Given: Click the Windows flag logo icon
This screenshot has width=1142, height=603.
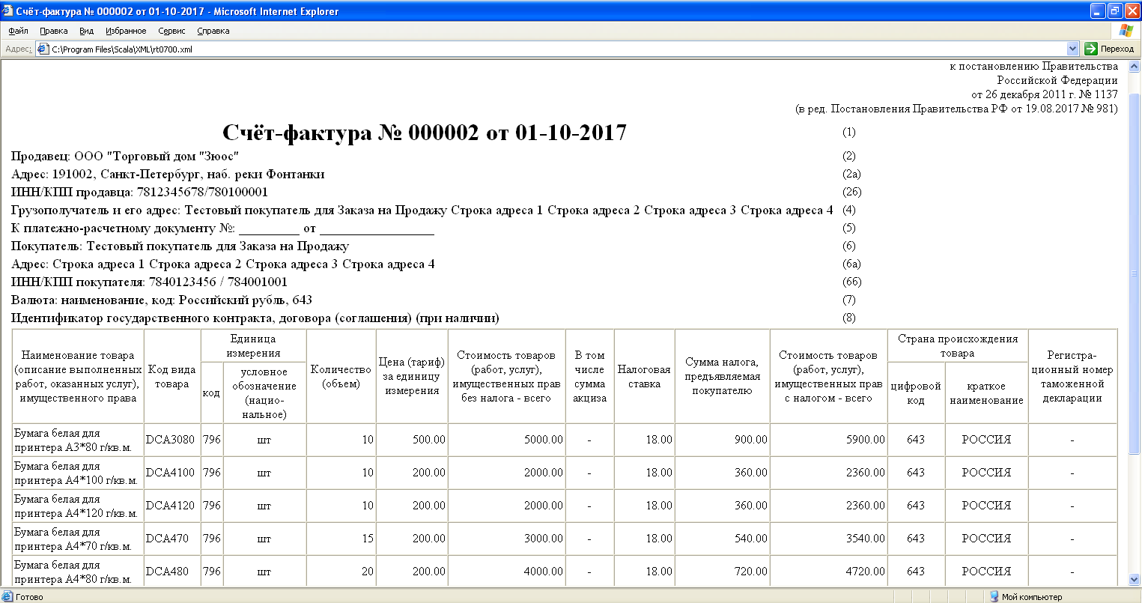Looking at the screenshot, I should click(x=1126, y=31).
